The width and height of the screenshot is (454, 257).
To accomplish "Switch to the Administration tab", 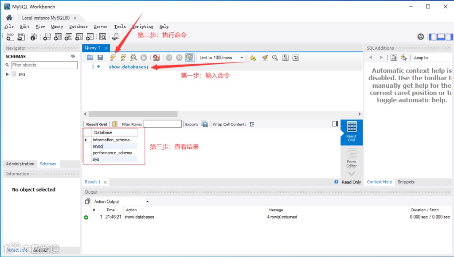I will (20, 164).
